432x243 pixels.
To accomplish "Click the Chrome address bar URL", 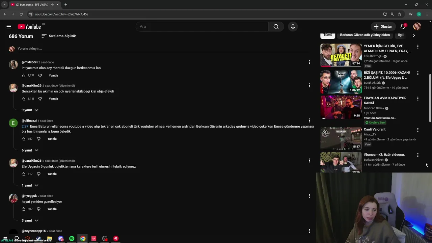I will point(62,14).
